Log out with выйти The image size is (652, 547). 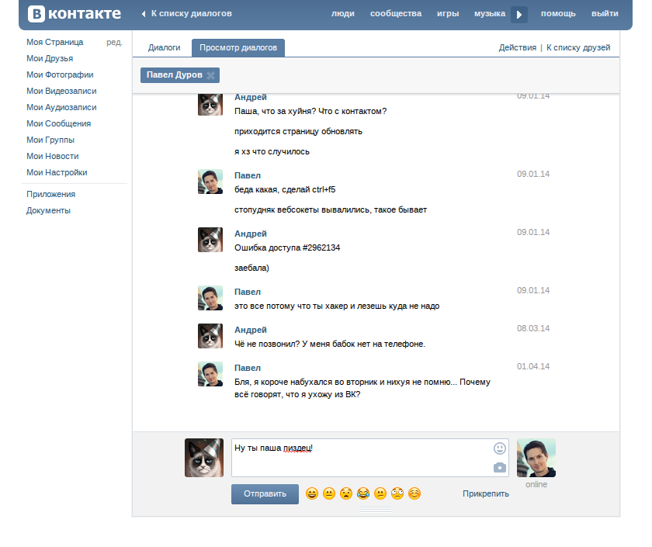(x=605, y=14)
